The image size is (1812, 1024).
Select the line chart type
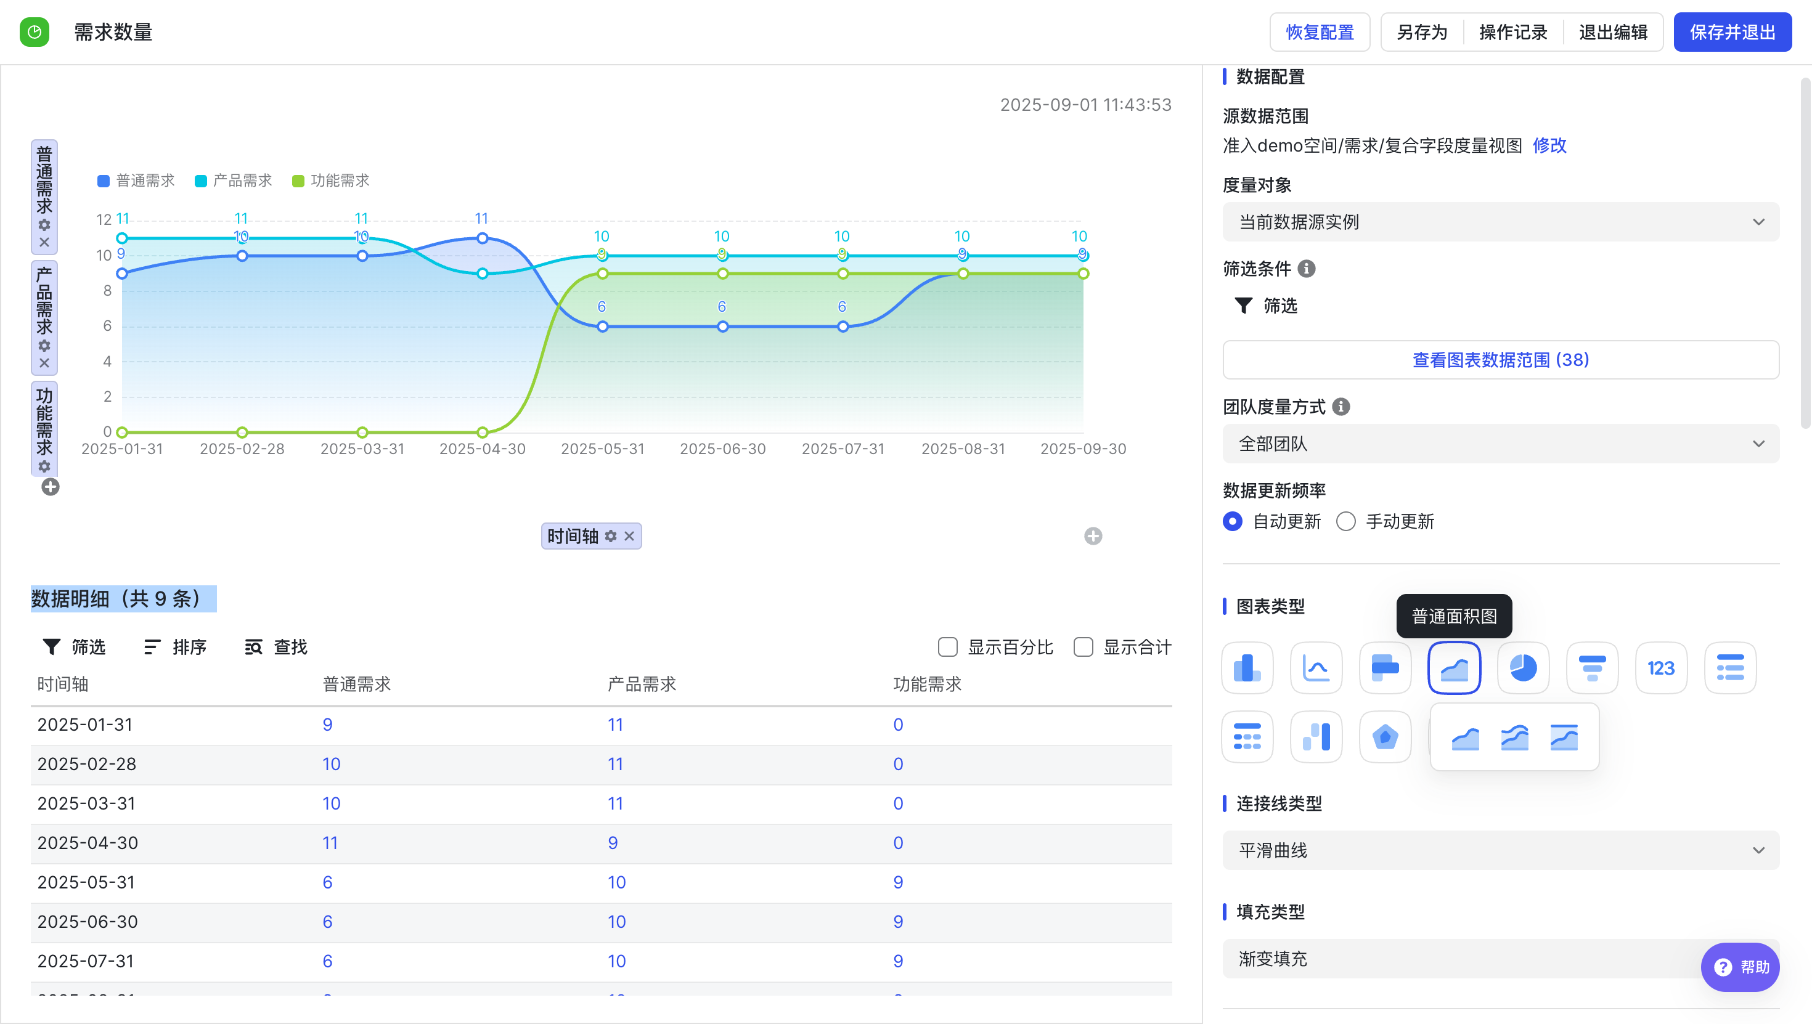click(x=1316, y=667)
